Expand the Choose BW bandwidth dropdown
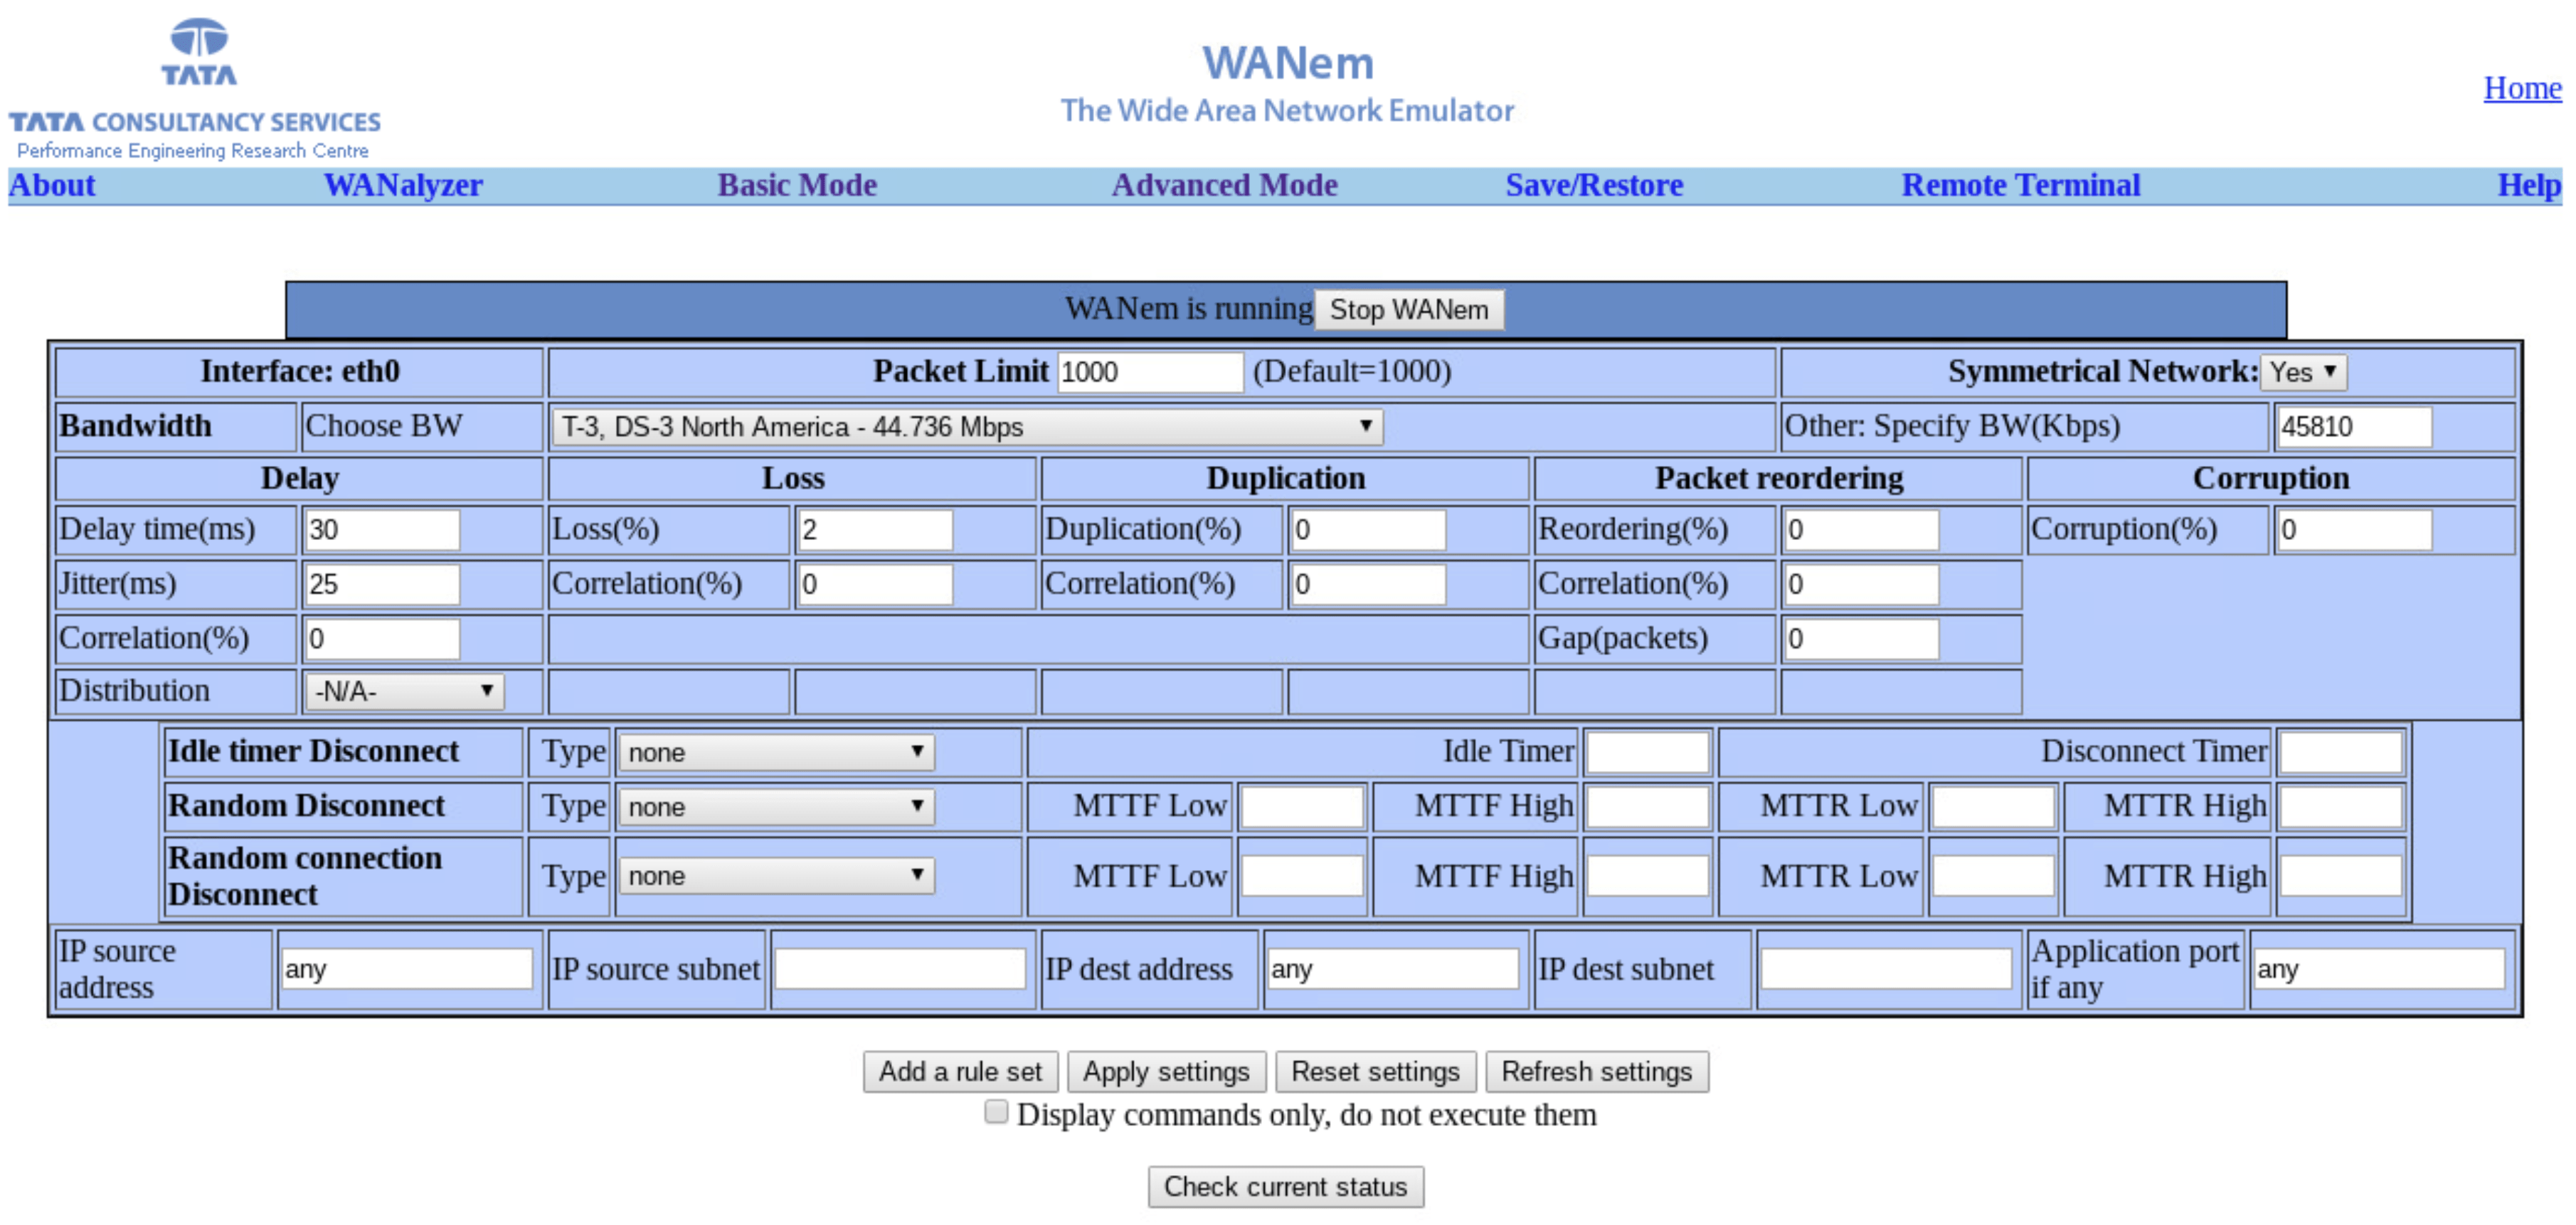This screenshot has width=2576, height=1225. point(966,427)
